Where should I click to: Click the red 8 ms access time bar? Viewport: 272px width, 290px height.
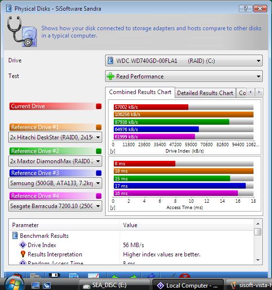pos(145,164)
